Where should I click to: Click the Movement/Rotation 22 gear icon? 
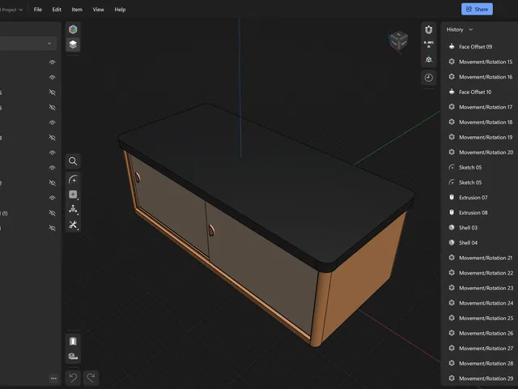452,272
